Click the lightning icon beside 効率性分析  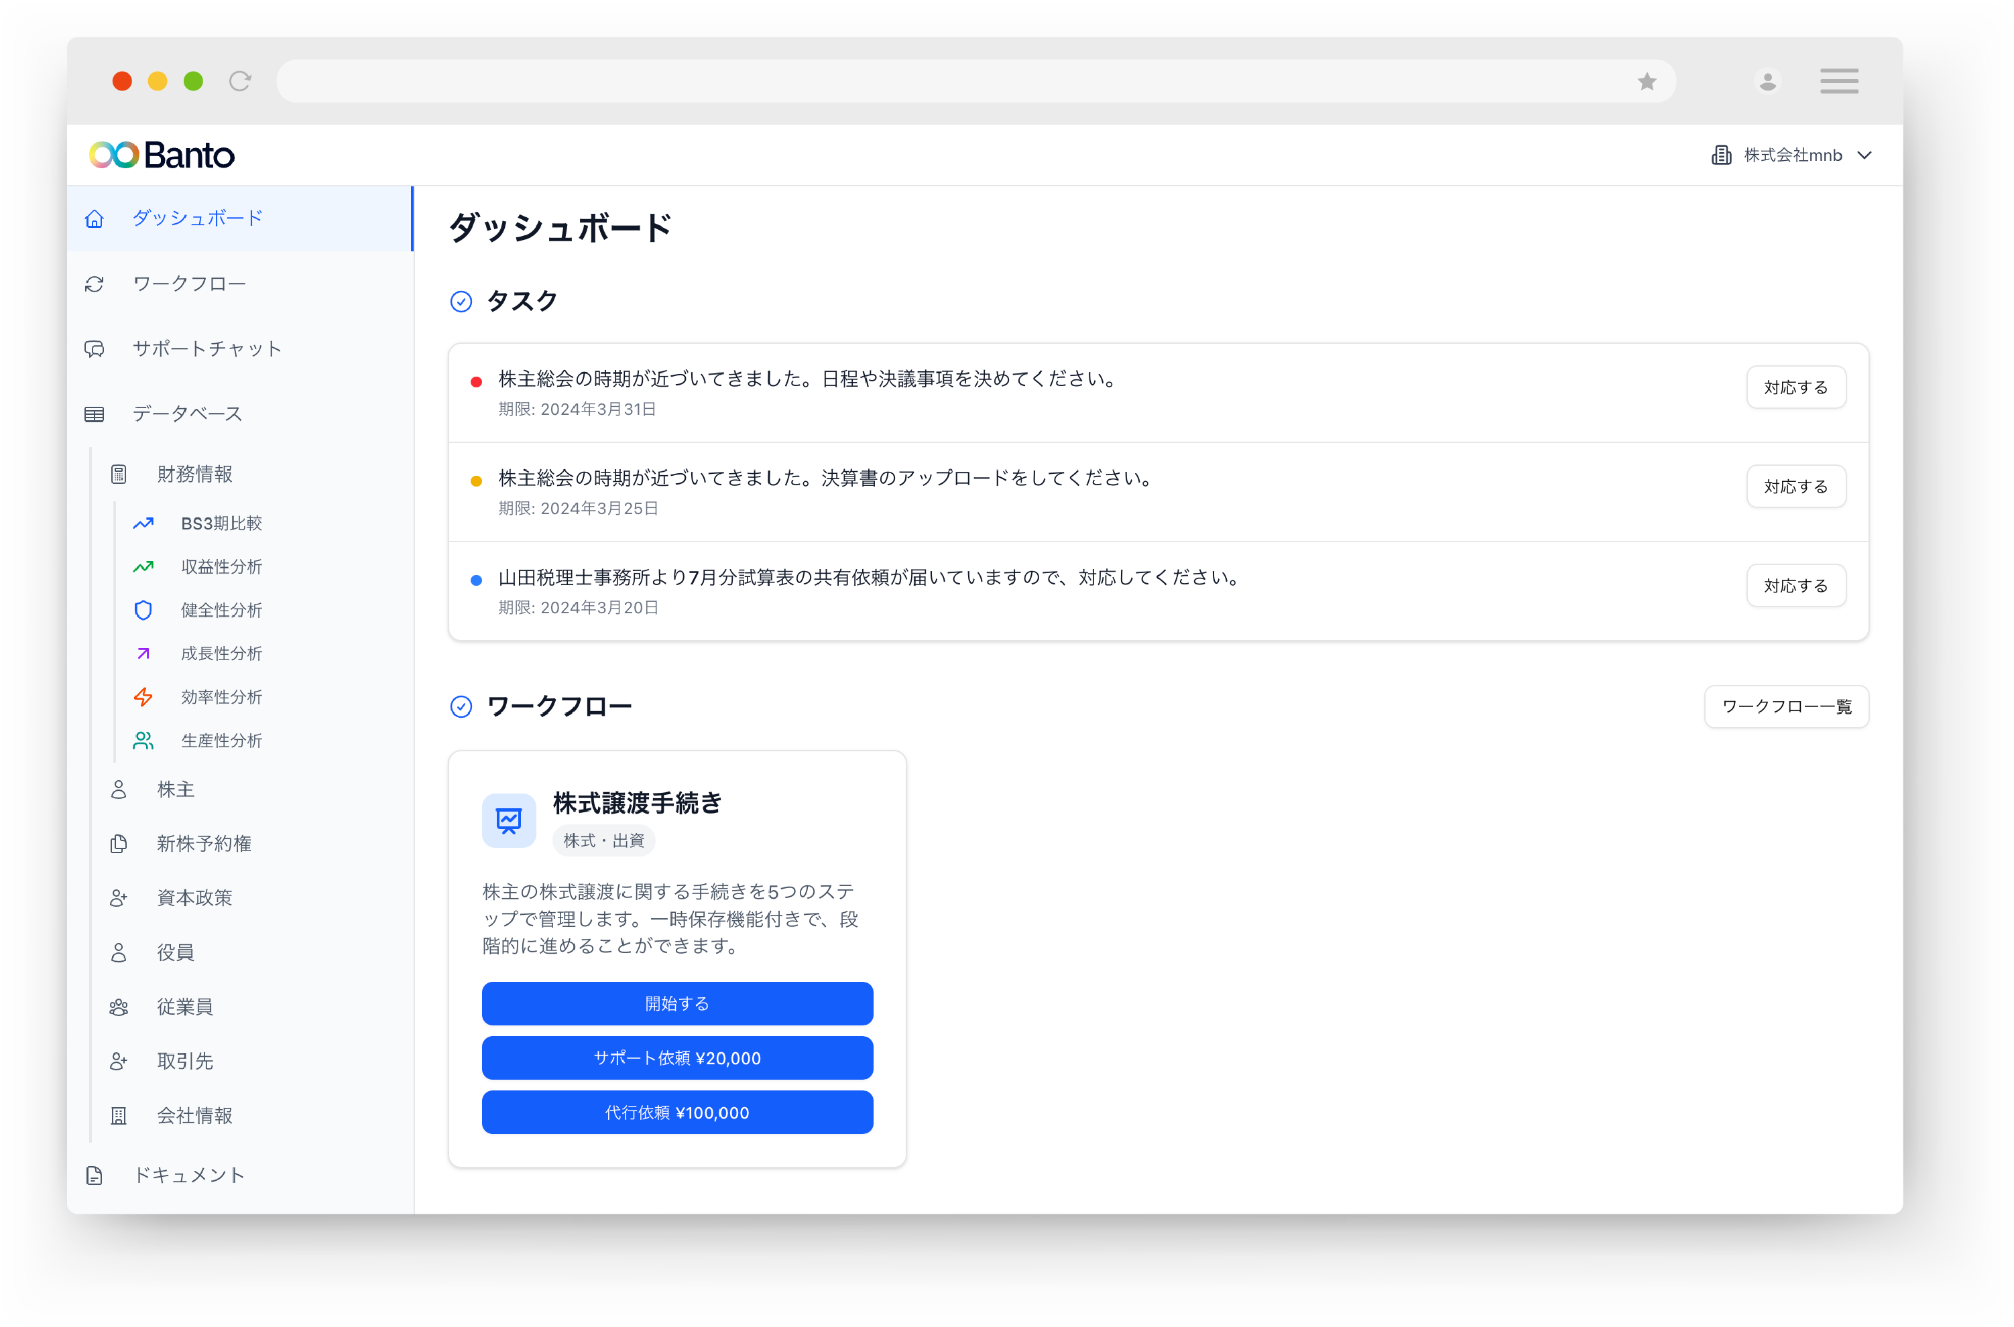click(x=144, y=696)
